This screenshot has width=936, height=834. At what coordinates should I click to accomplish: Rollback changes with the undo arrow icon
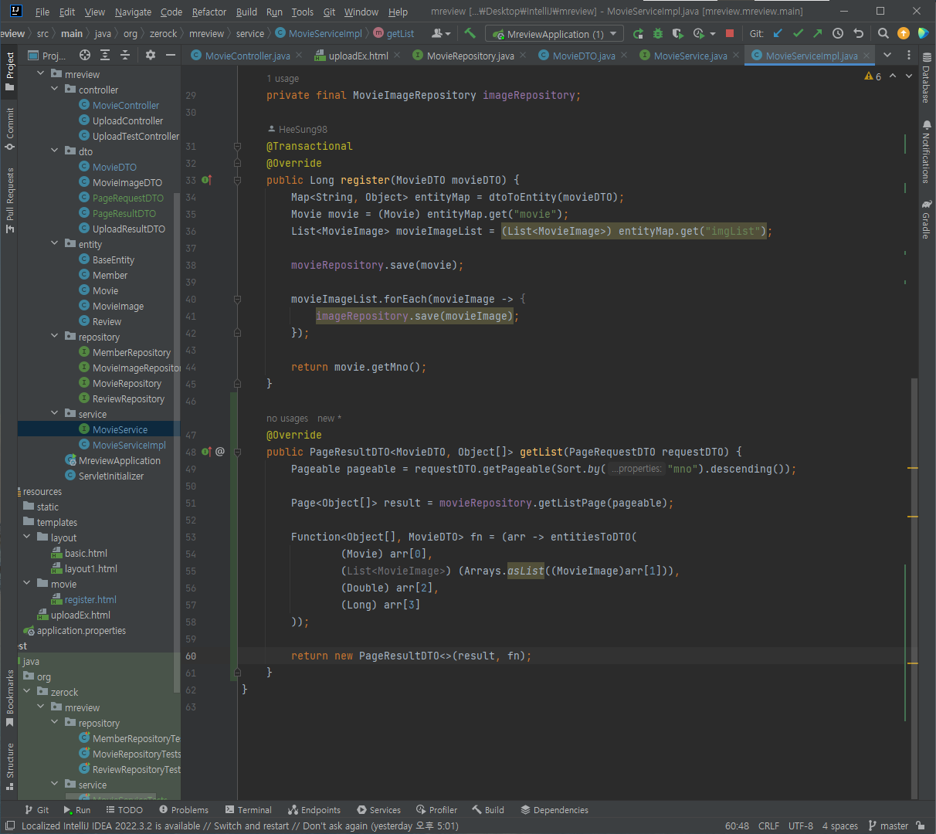pos(858,33)
